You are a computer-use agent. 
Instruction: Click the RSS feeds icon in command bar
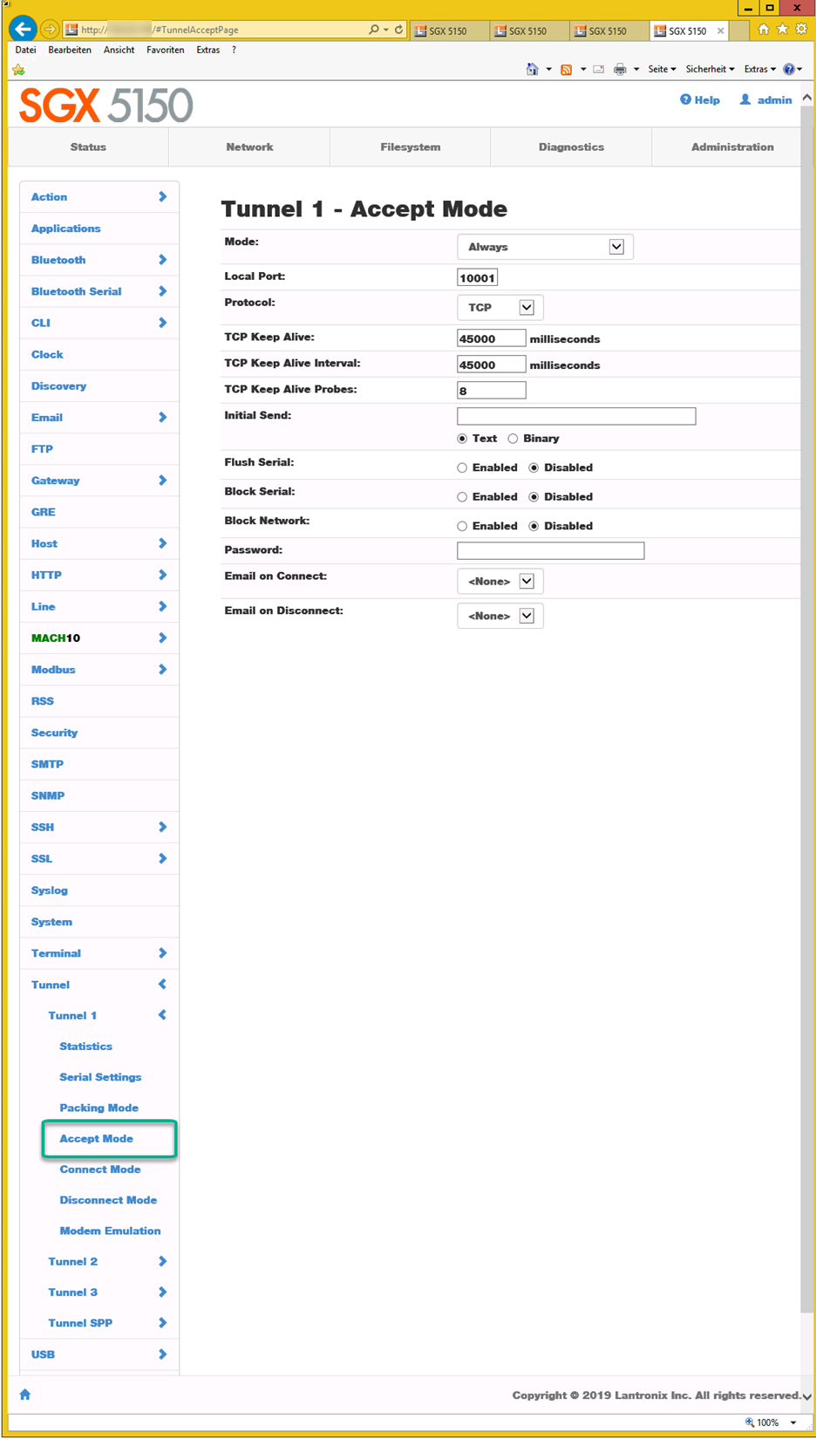point(567,70)
